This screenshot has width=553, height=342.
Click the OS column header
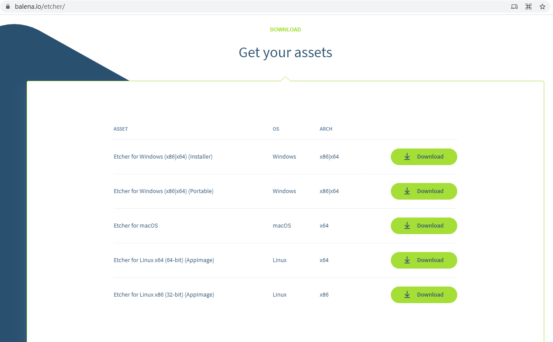tap(276, 129)
